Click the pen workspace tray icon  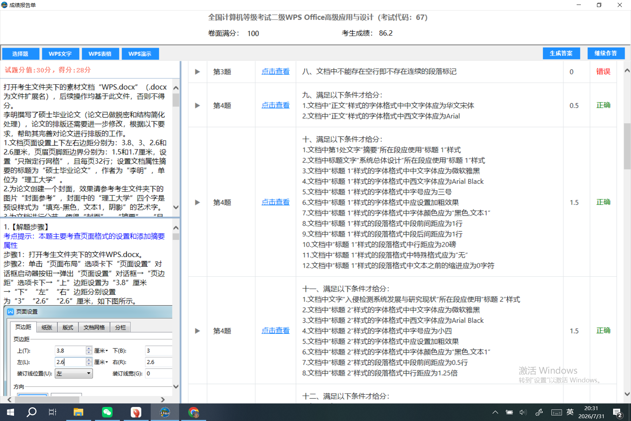click(539, 412)
